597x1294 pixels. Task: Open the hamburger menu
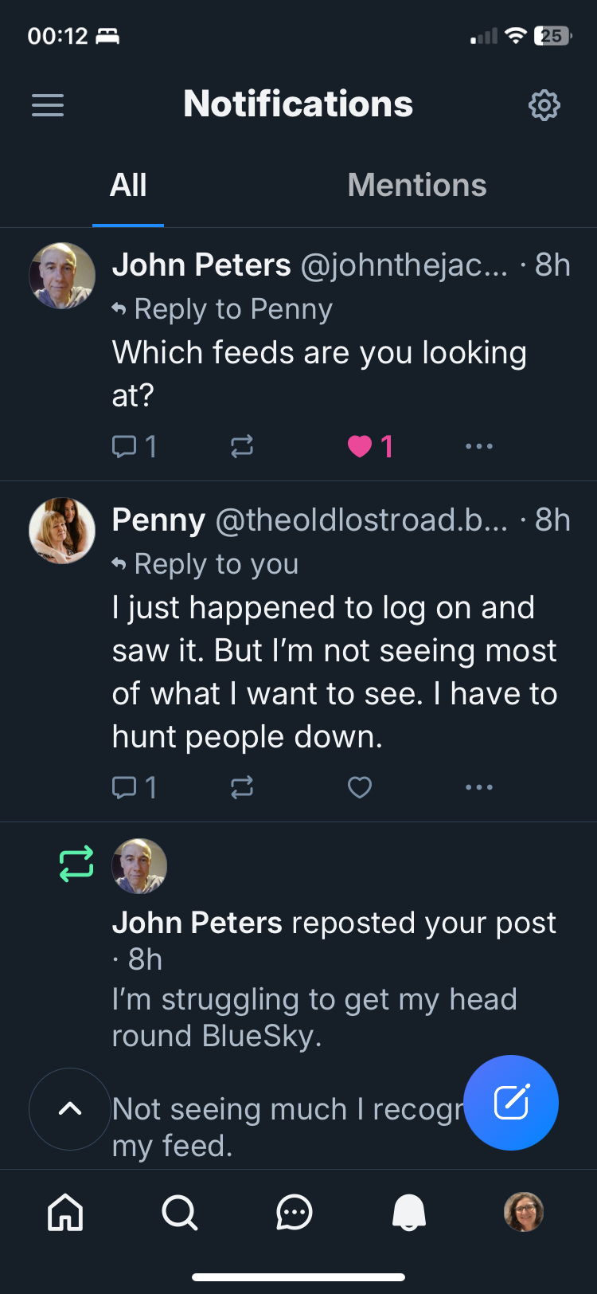point(48,105)
